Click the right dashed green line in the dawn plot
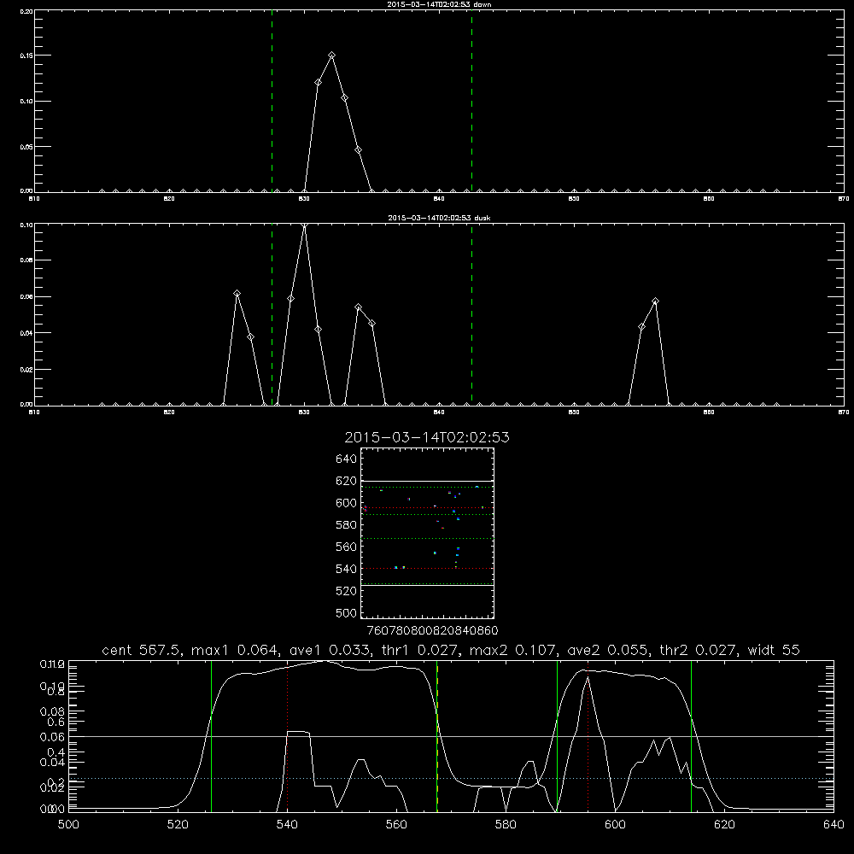This screenshot has width=854, height=854. point(471,101)
